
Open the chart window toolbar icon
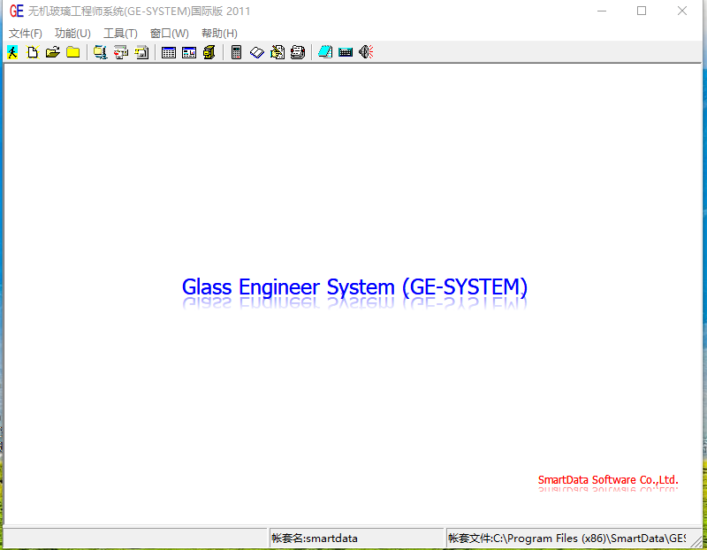189,52
